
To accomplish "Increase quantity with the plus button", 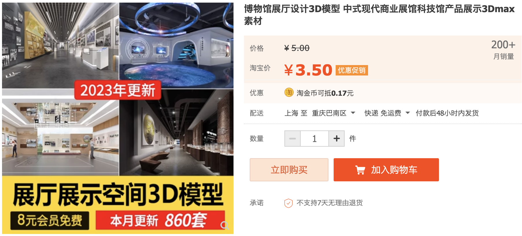I will tap(337, 139).
